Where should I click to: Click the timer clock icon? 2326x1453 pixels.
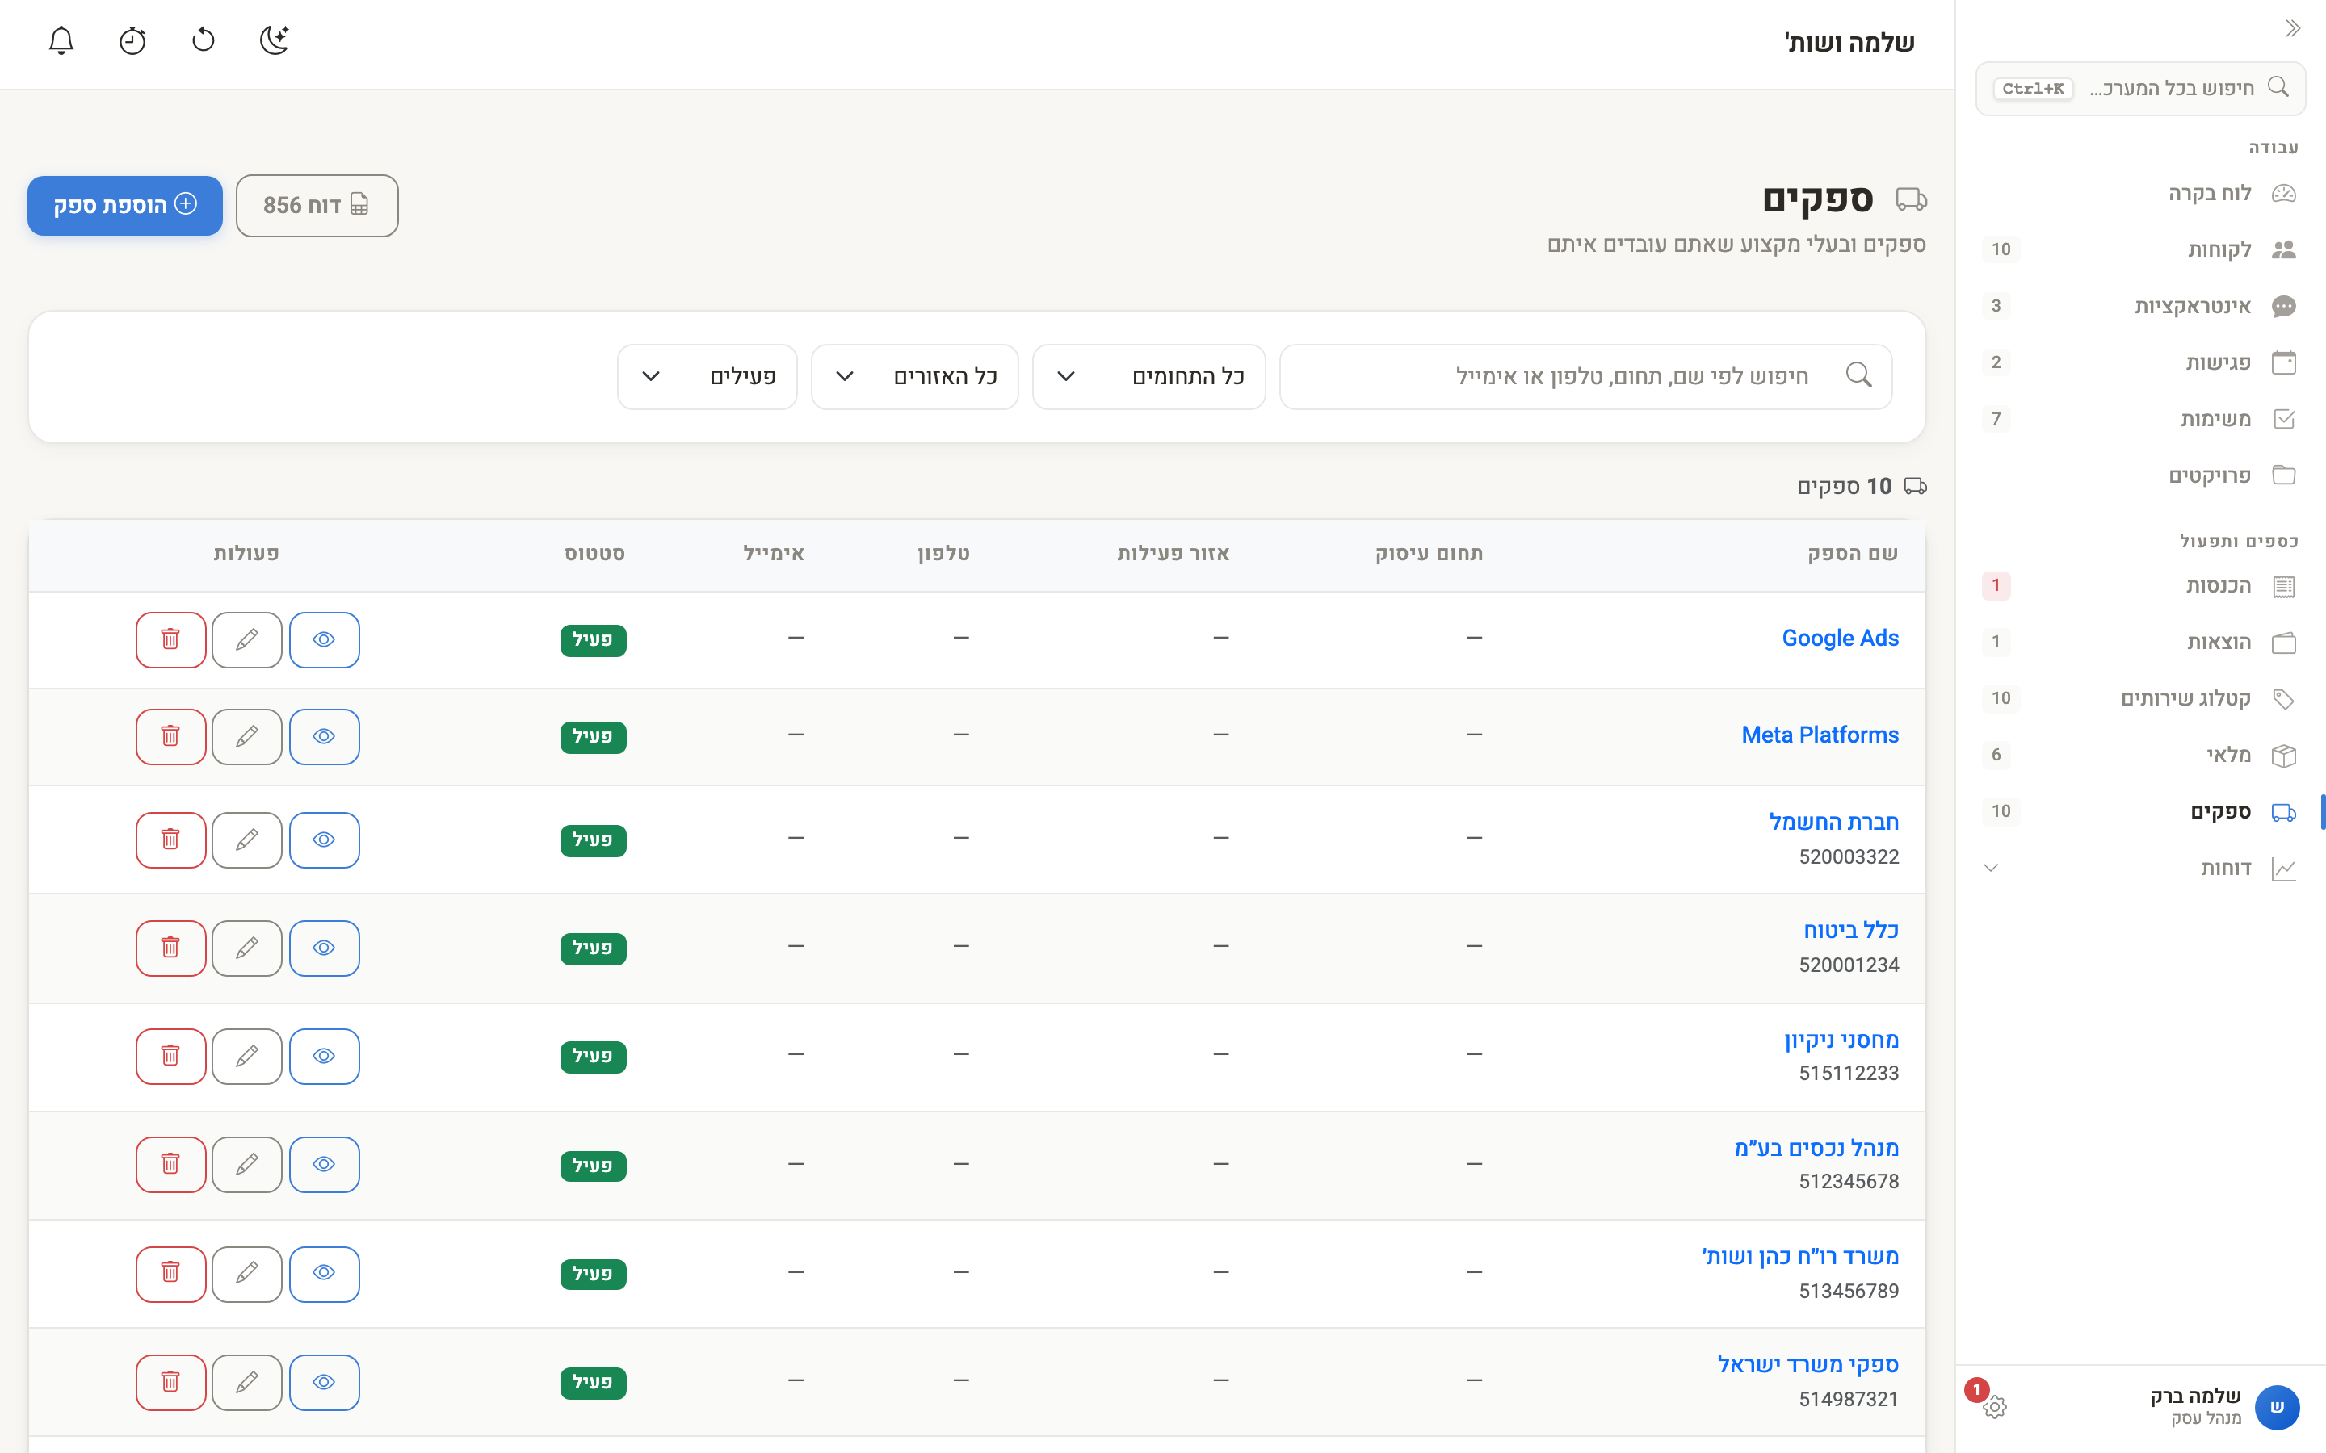tap(132, 40)
